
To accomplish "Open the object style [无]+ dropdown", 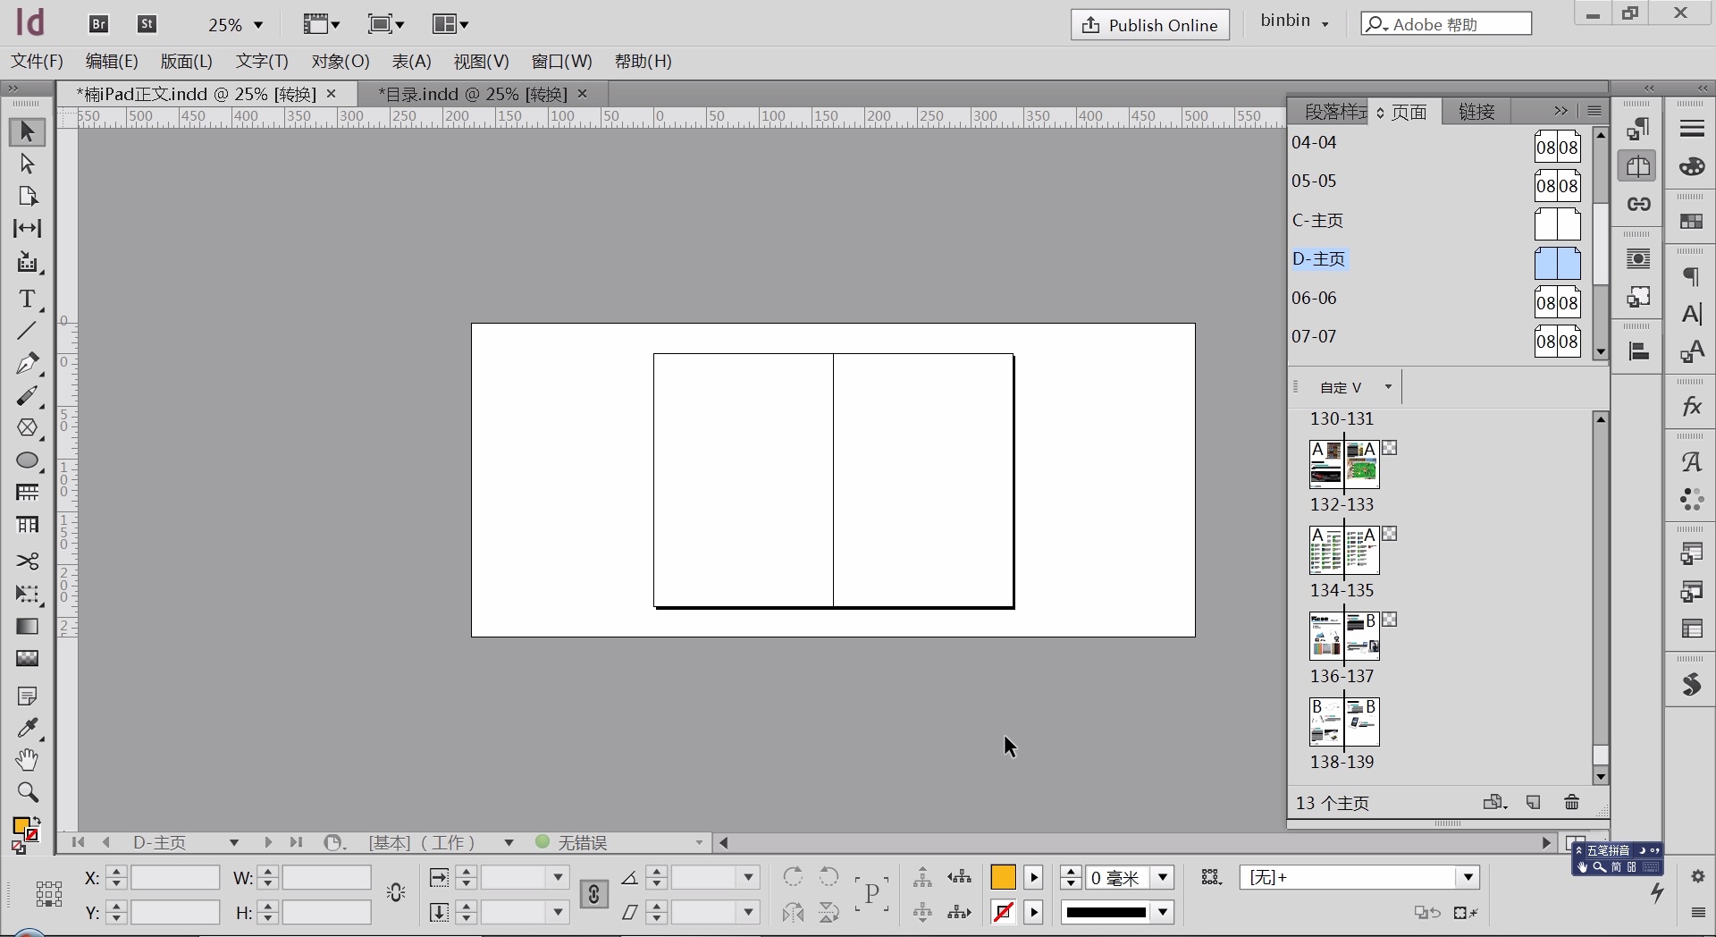I will pyautogui.click(x=1468, y=878).
